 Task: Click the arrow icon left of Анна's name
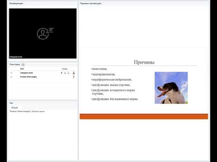click(x=11, y=73)
